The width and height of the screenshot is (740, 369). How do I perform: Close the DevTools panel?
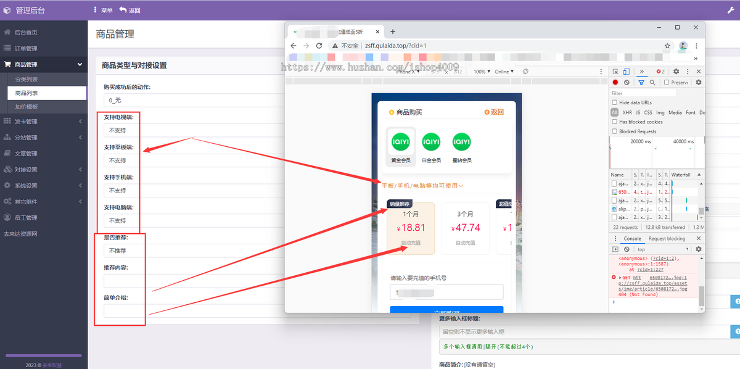pos(697,72)
